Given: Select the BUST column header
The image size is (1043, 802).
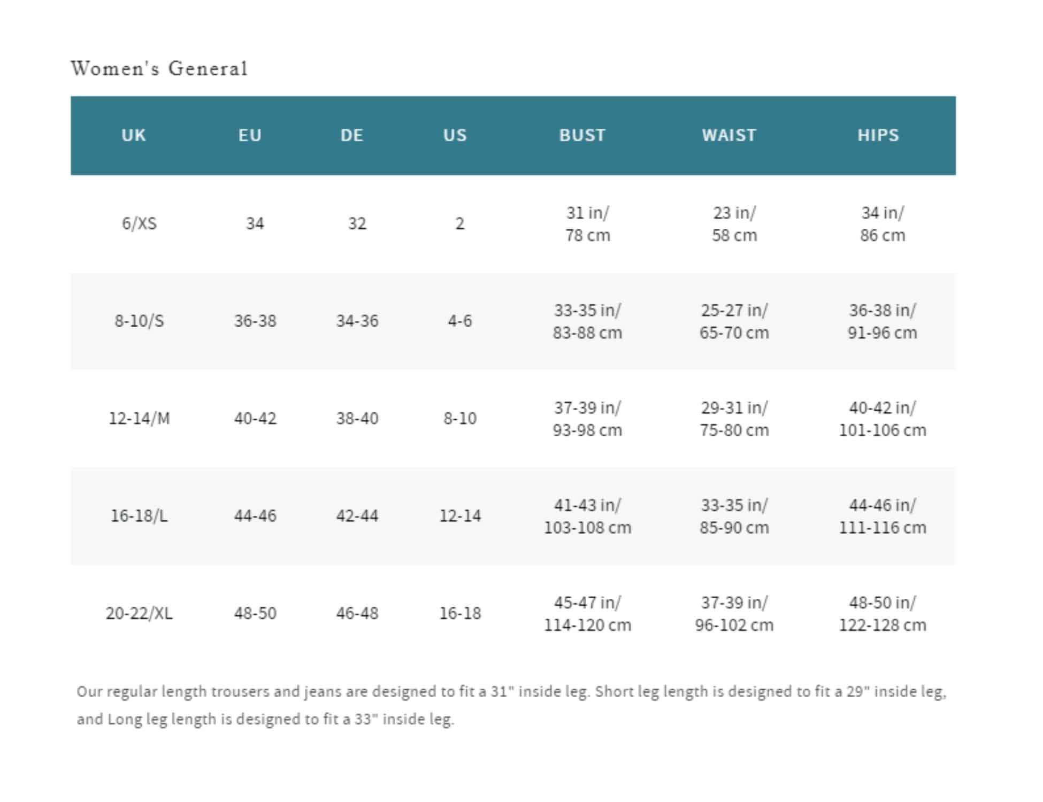Looking at the screenshot, I should [x=582, y=135].
